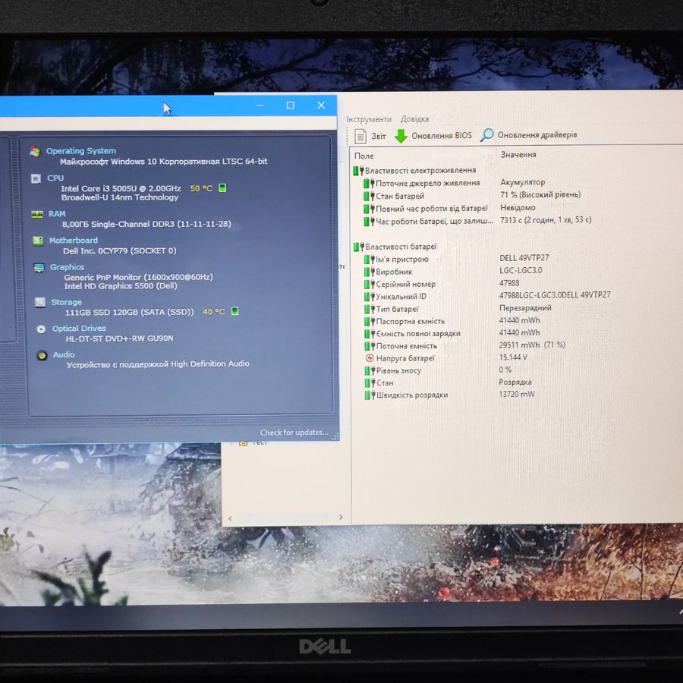Open the CPU section link
The image size is (683, 683).
point(55,178)
